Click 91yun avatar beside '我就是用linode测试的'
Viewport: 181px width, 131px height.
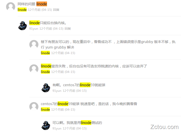point(46,125)
